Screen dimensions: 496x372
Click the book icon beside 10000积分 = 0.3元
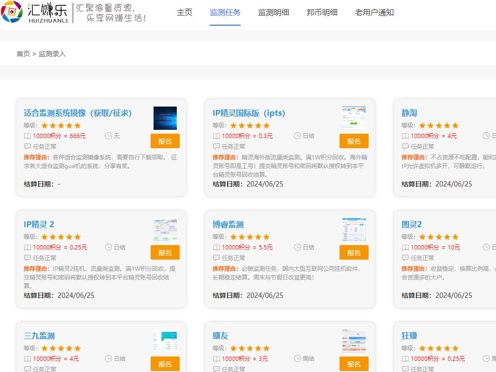217,136
